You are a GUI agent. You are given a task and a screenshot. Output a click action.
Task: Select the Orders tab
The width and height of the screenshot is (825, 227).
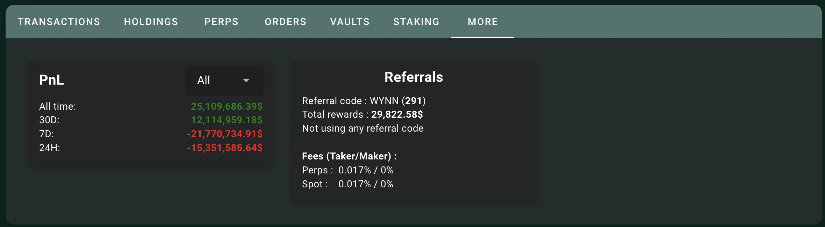pyautogui.click(x=286, y=22)
